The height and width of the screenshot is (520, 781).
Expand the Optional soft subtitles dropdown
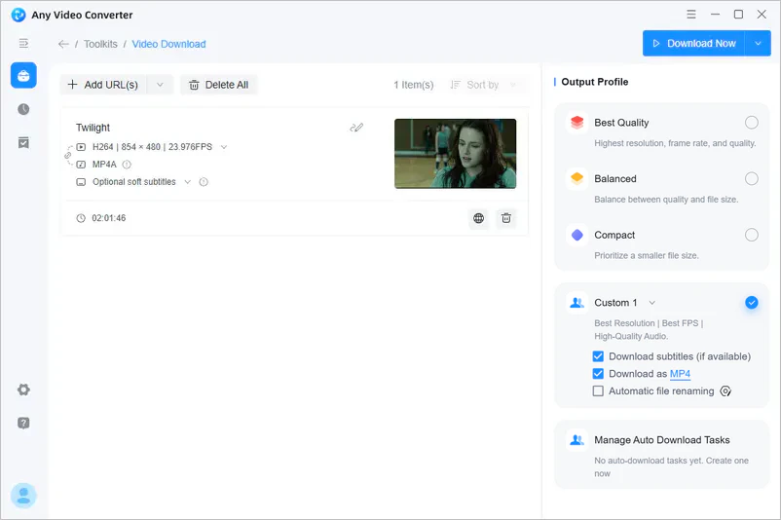tap(188, 182)
